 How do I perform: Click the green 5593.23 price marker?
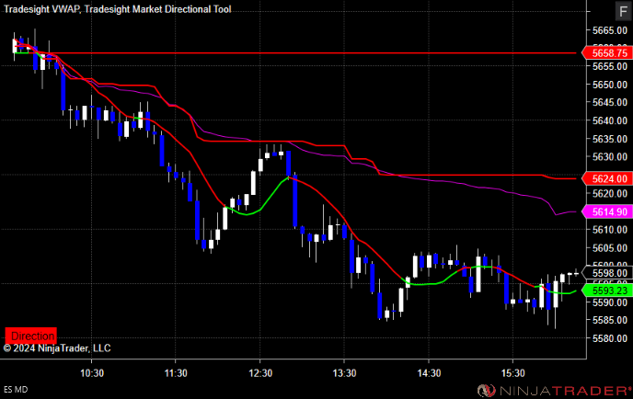pos(607,291)
